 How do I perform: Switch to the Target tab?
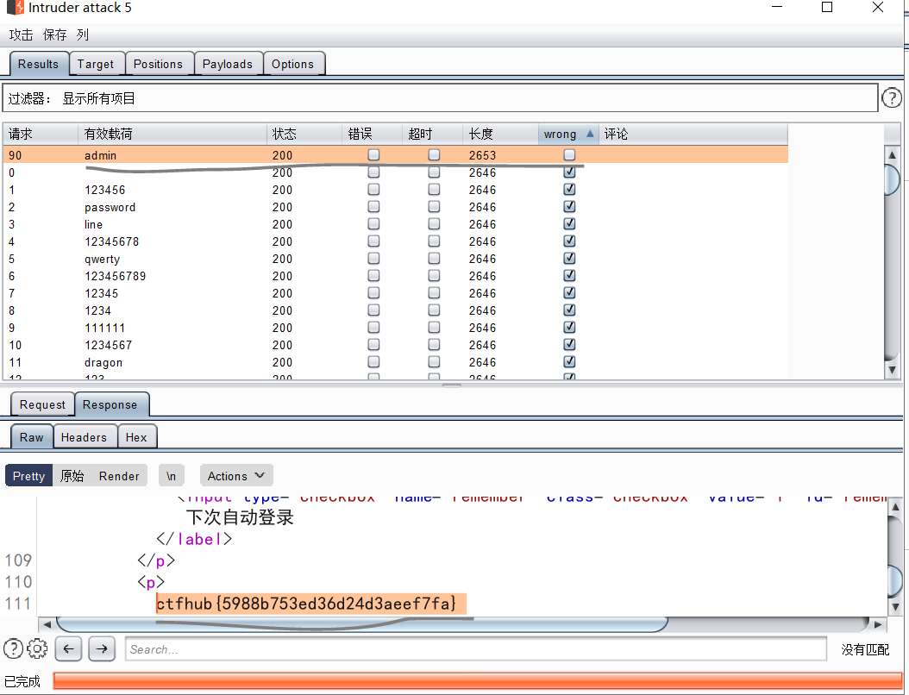[x=96, y=64]
